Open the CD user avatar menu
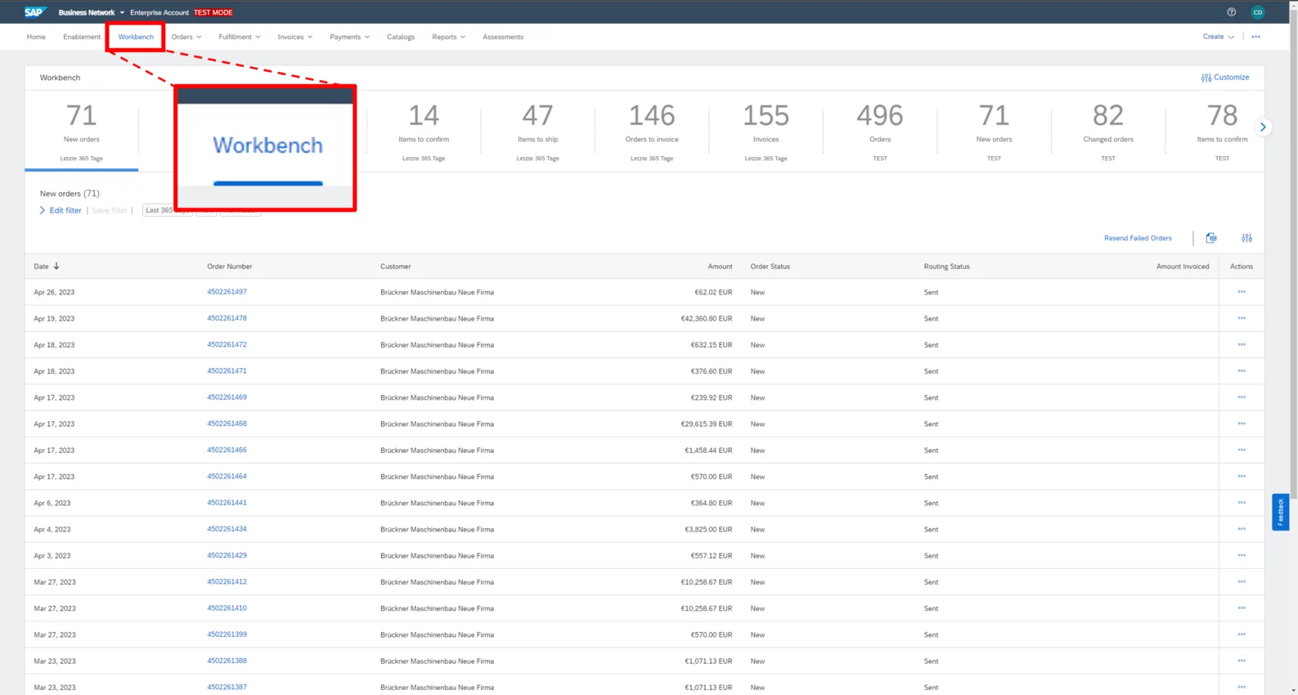The width and height of the screenshot is (1298, 695). [1257, 12]
